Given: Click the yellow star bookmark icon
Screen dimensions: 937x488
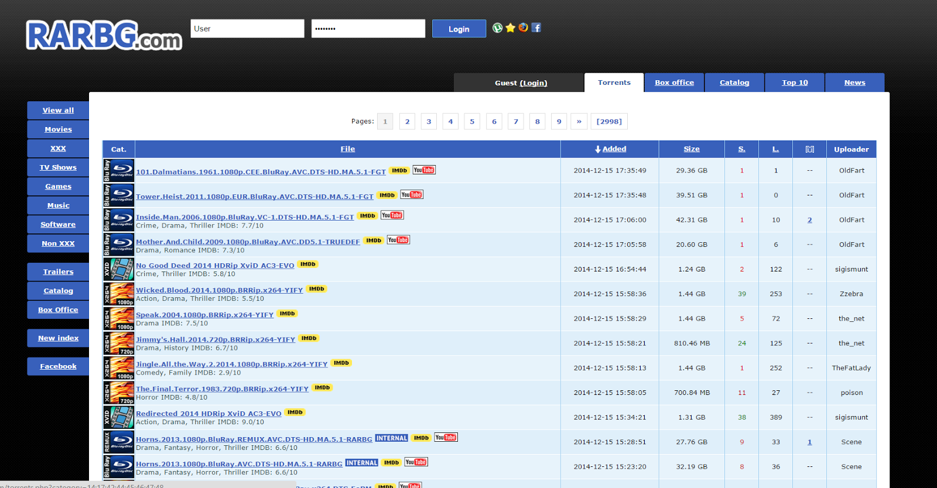Looking at the screenshot, I should coord(511,28).
